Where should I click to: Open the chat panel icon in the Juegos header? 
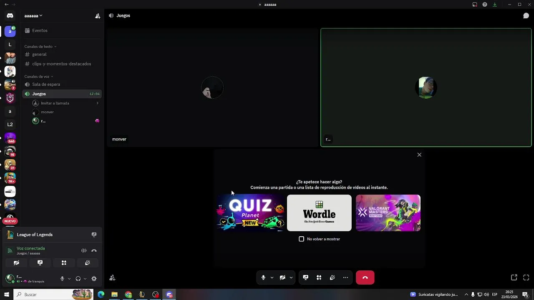(x=526, y=16)
